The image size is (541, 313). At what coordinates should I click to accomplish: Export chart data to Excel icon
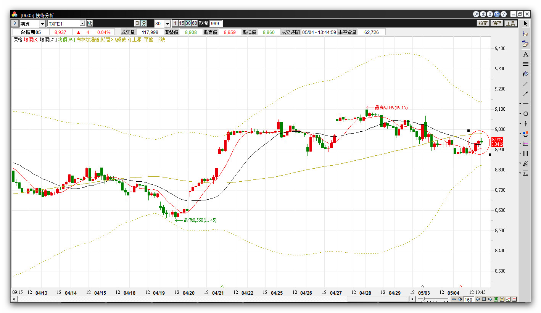496,300
